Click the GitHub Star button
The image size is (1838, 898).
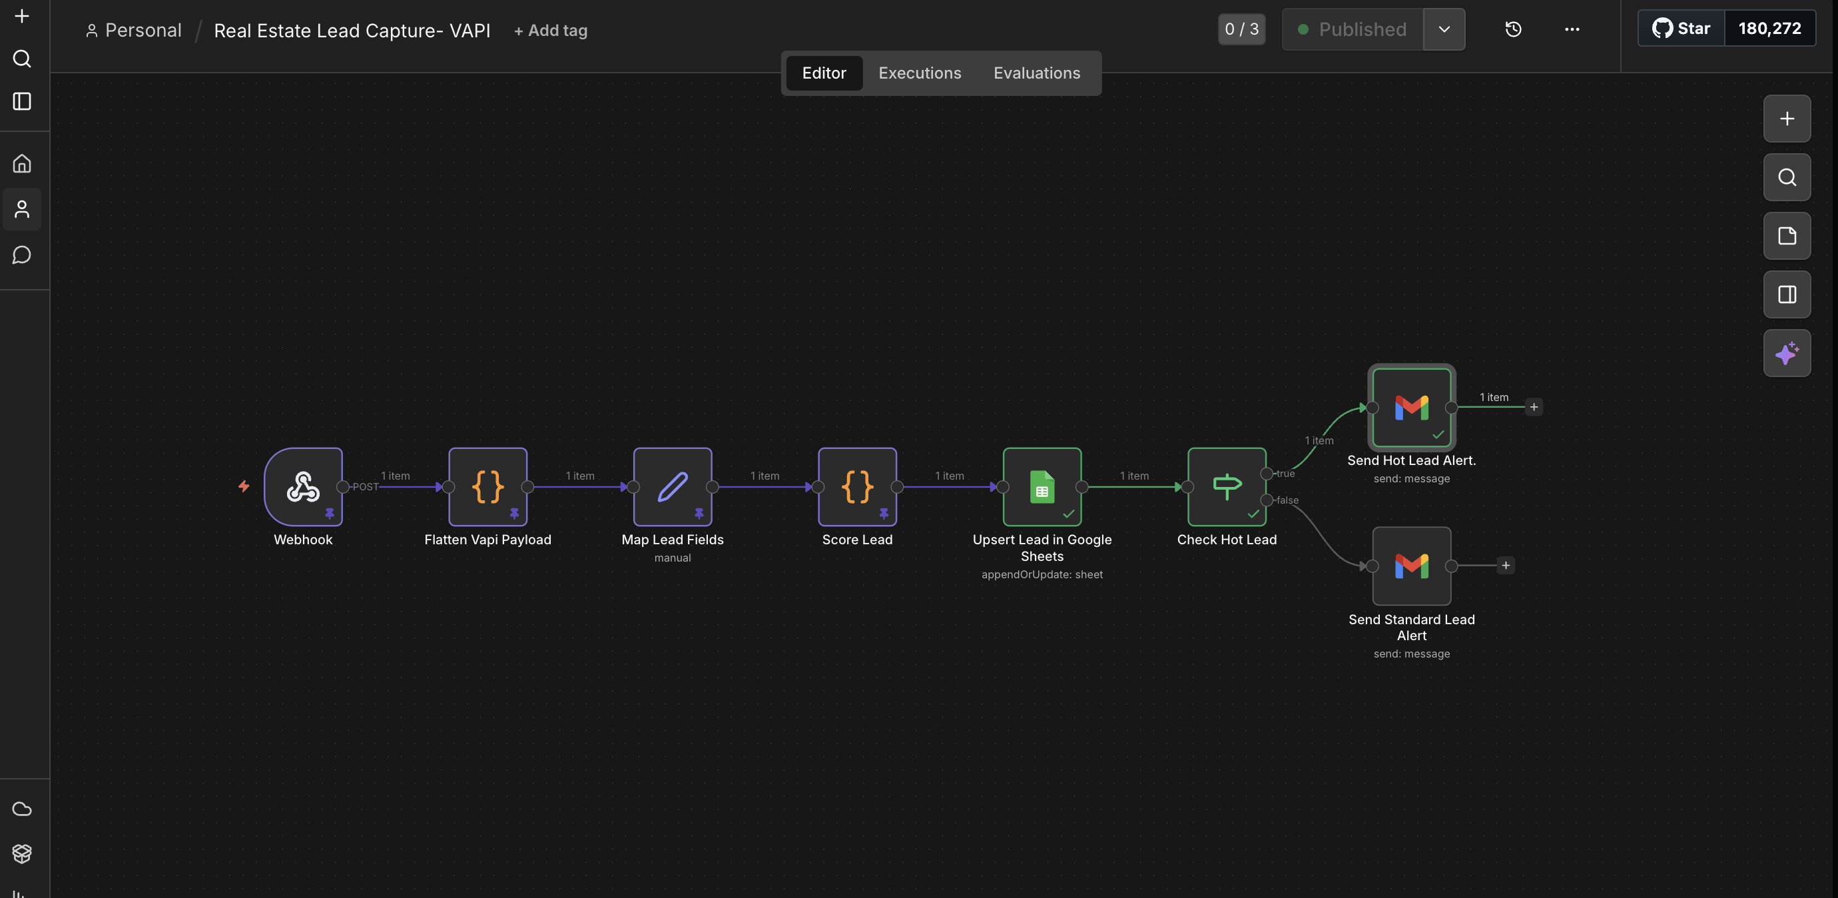click(x=1682, y=29)
